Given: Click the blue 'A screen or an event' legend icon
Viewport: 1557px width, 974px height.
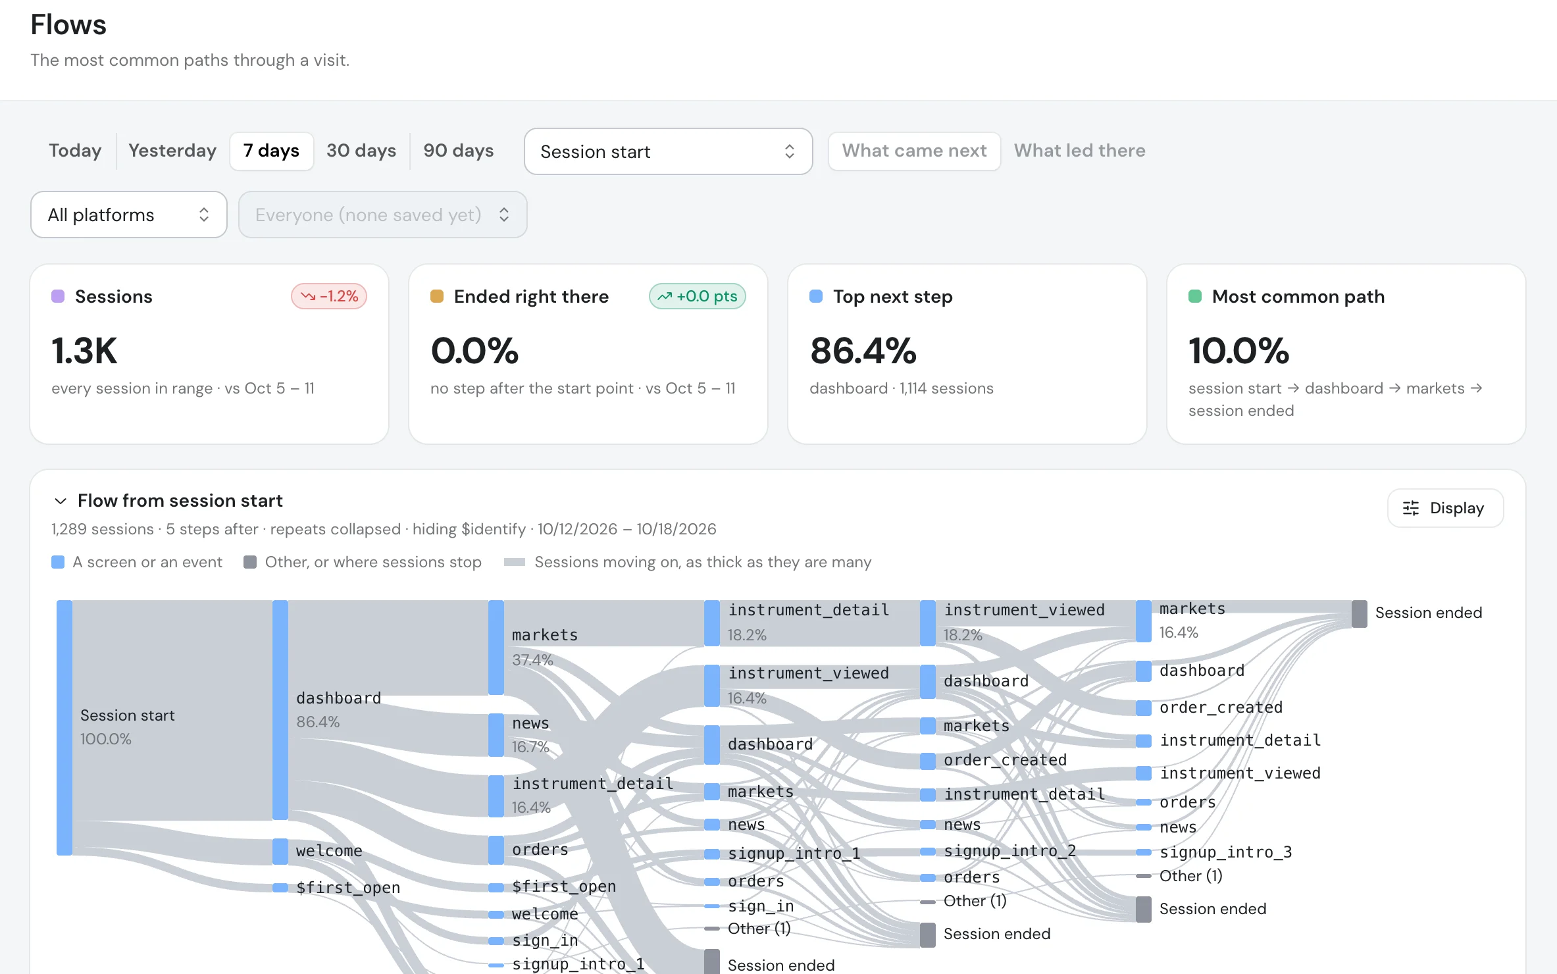Looking at the screenshot, I should tap(58, 562).
